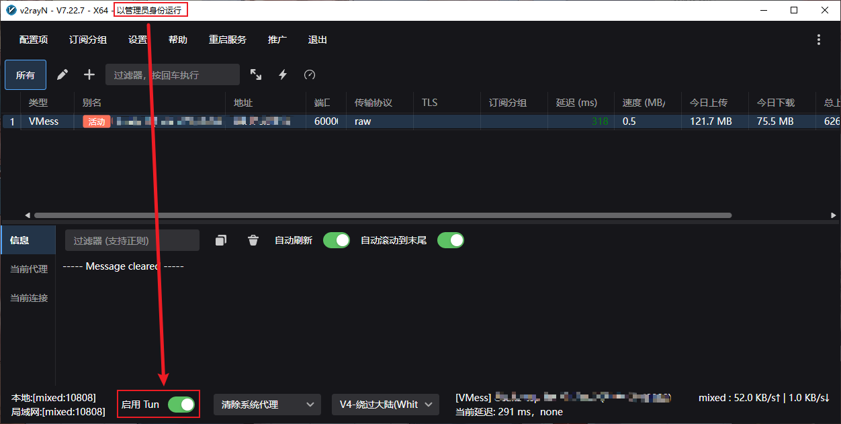Open the 订阅分组 menu
This screenshot has height=424, width=841.
click(x=88, y=40)
